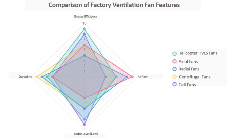Click the chart title text
This screenshot has height=138, width=229.
click(x=114, y=5)
